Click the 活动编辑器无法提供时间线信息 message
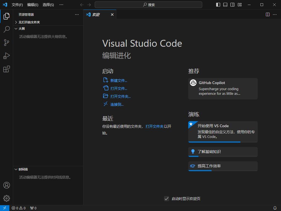The height and width of the screenshot is (211, 281). (x=45, y=177)
